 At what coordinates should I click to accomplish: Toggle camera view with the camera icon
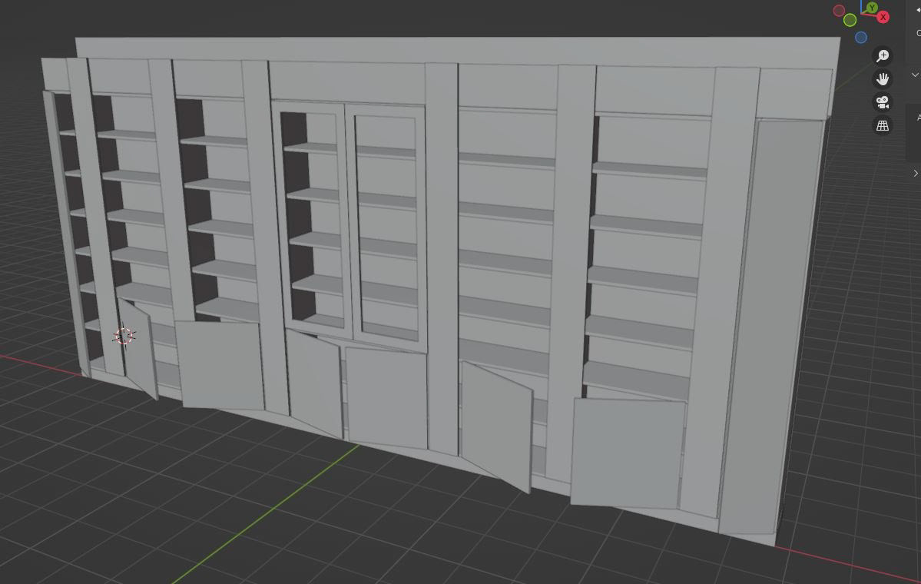point(883,102)
